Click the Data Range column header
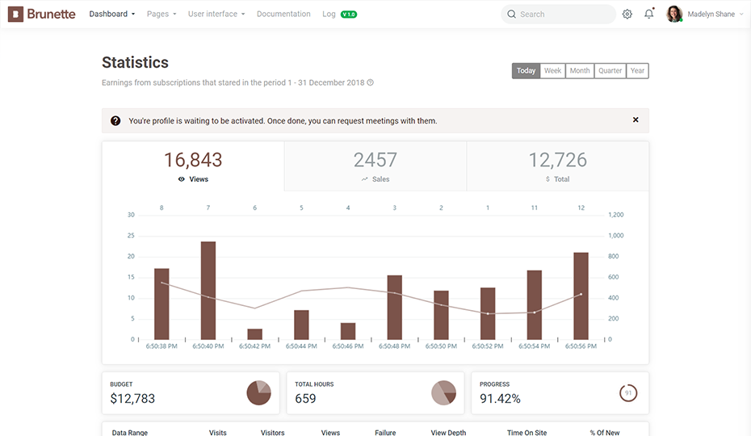 pyautogui.click(x=130, y=432)
